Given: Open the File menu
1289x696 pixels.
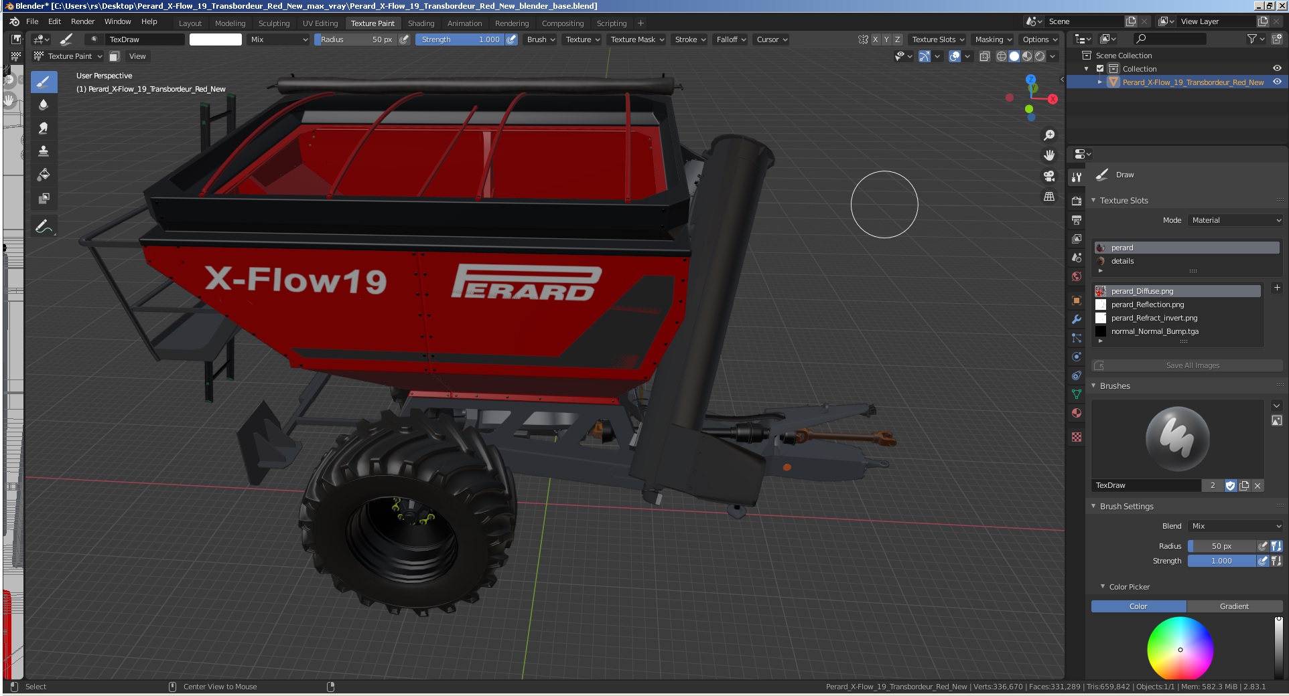Looking at the screenshot, I should point(32,21).
